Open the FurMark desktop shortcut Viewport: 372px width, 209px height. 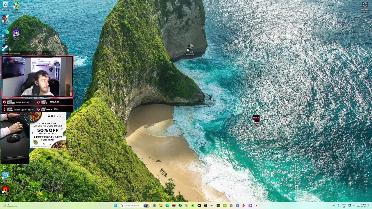pos(5,191)
